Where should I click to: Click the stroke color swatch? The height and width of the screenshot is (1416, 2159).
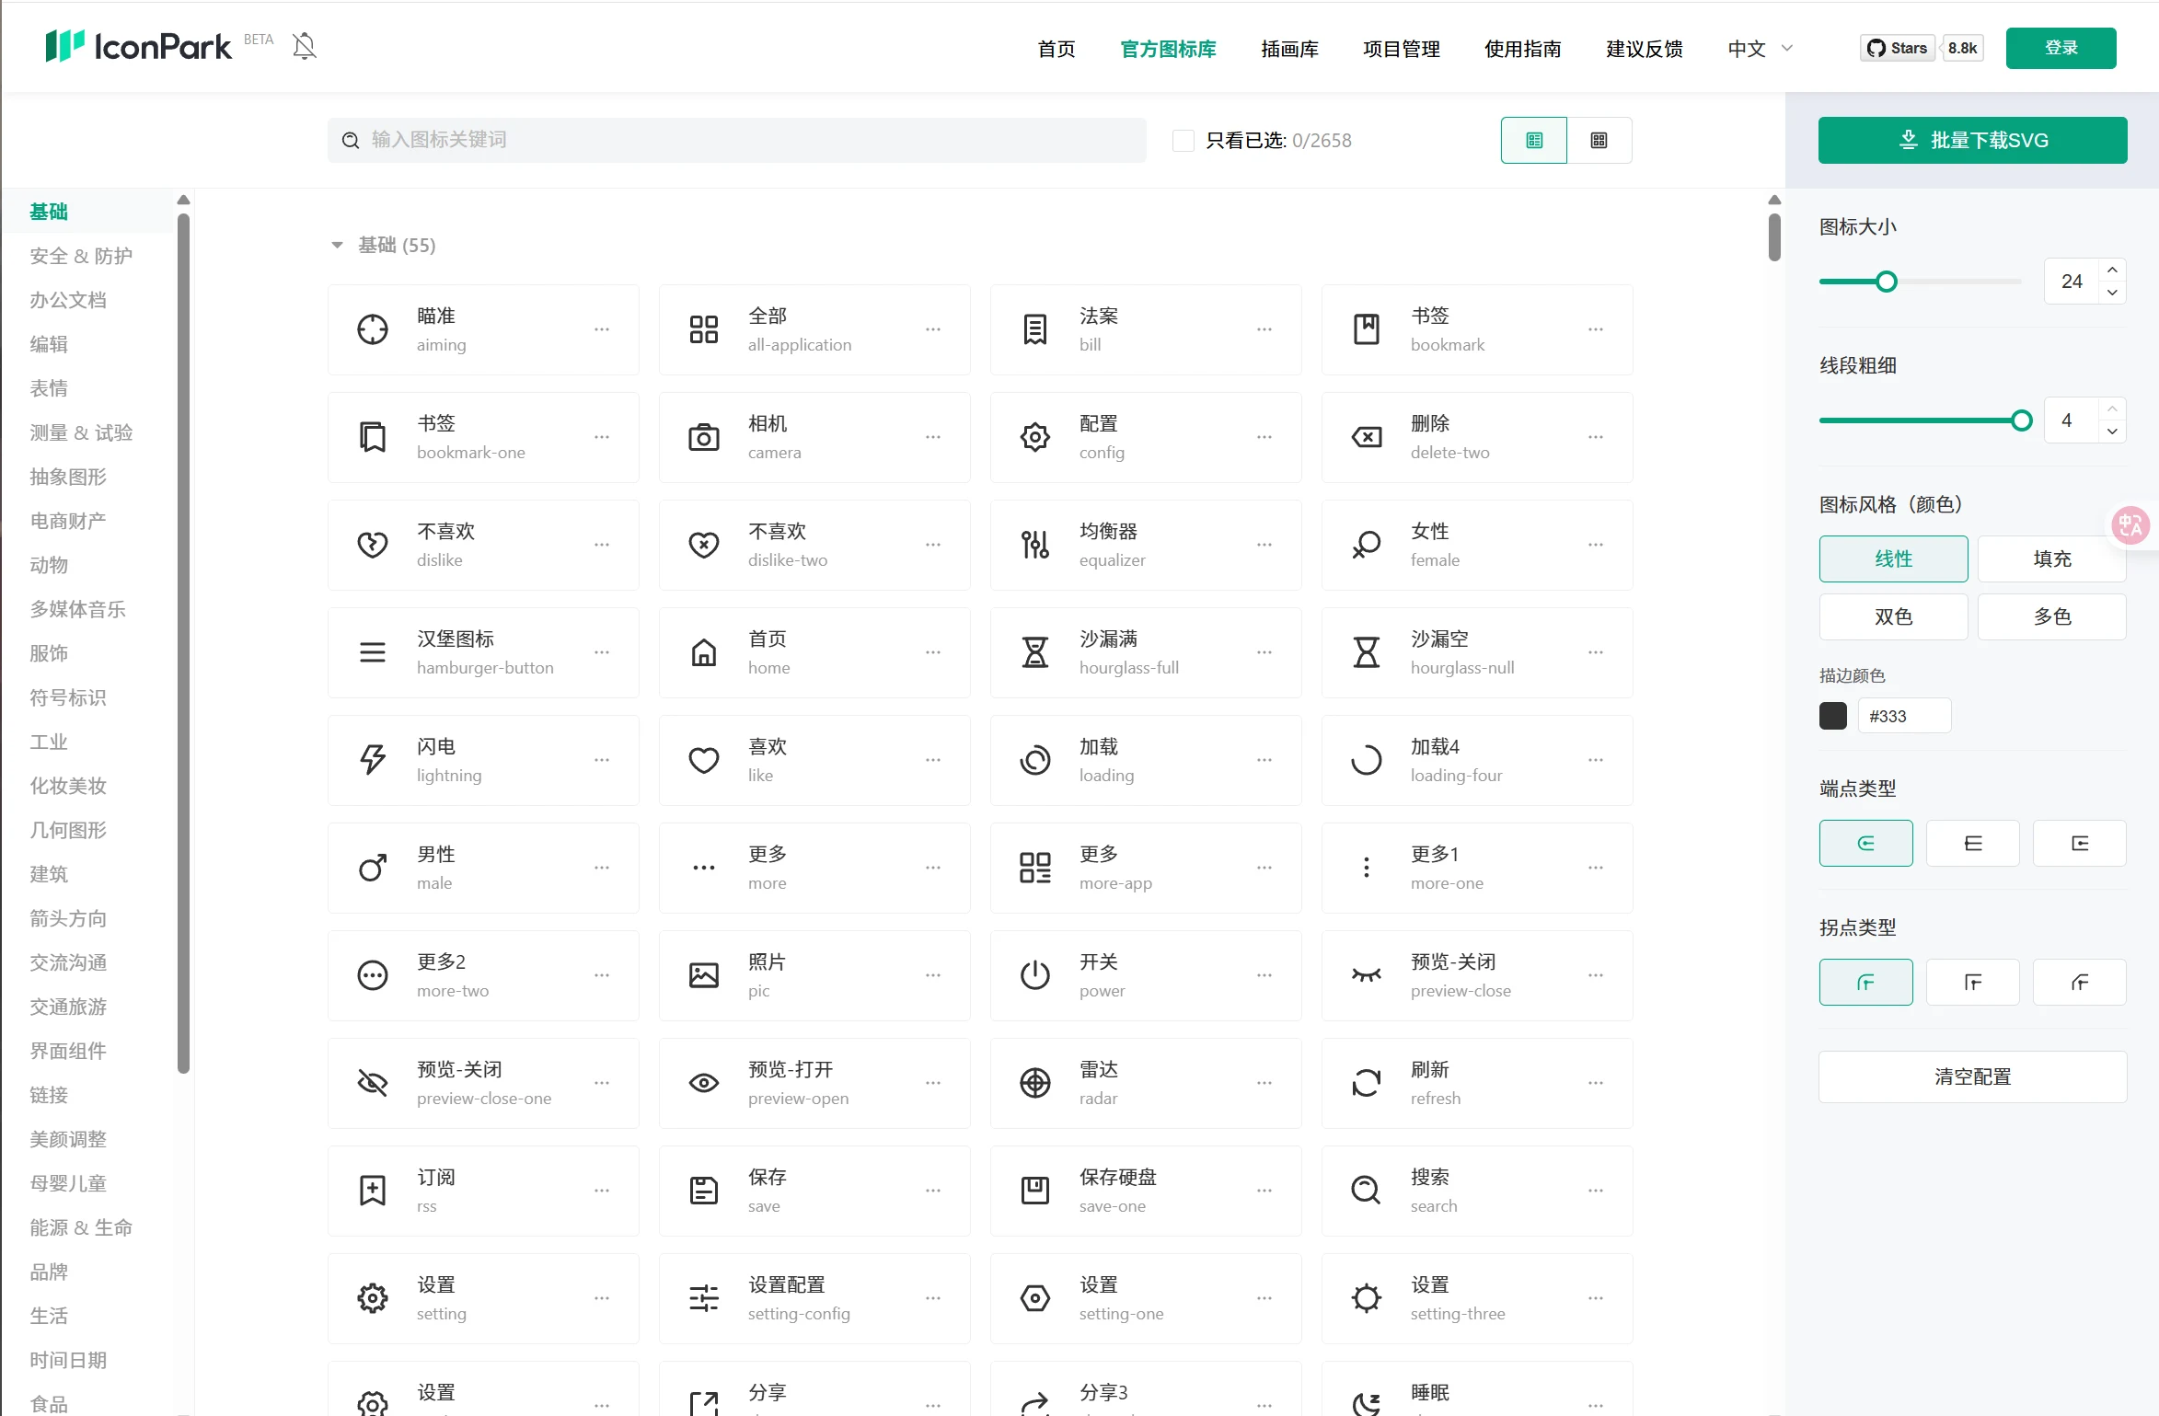pos(1832,716)
